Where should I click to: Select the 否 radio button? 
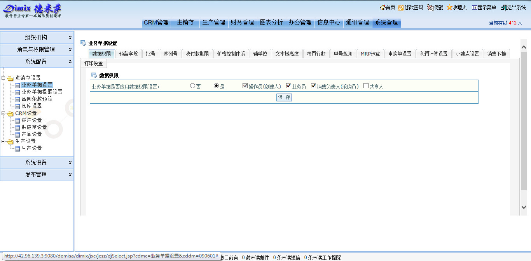[x=192, y=86]
